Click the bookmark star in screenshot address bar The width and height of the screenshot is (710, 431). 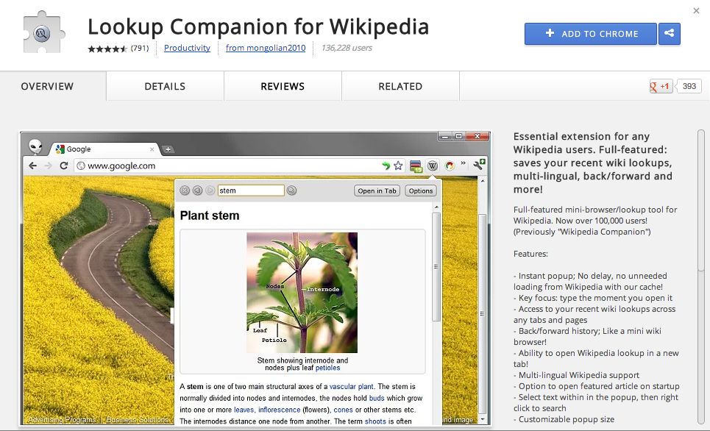point(398,165)
